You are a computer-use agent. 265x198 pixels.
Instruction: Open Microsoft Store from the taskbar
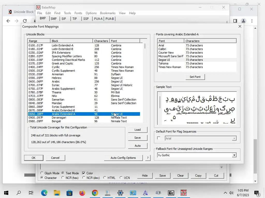click(69, 193)
